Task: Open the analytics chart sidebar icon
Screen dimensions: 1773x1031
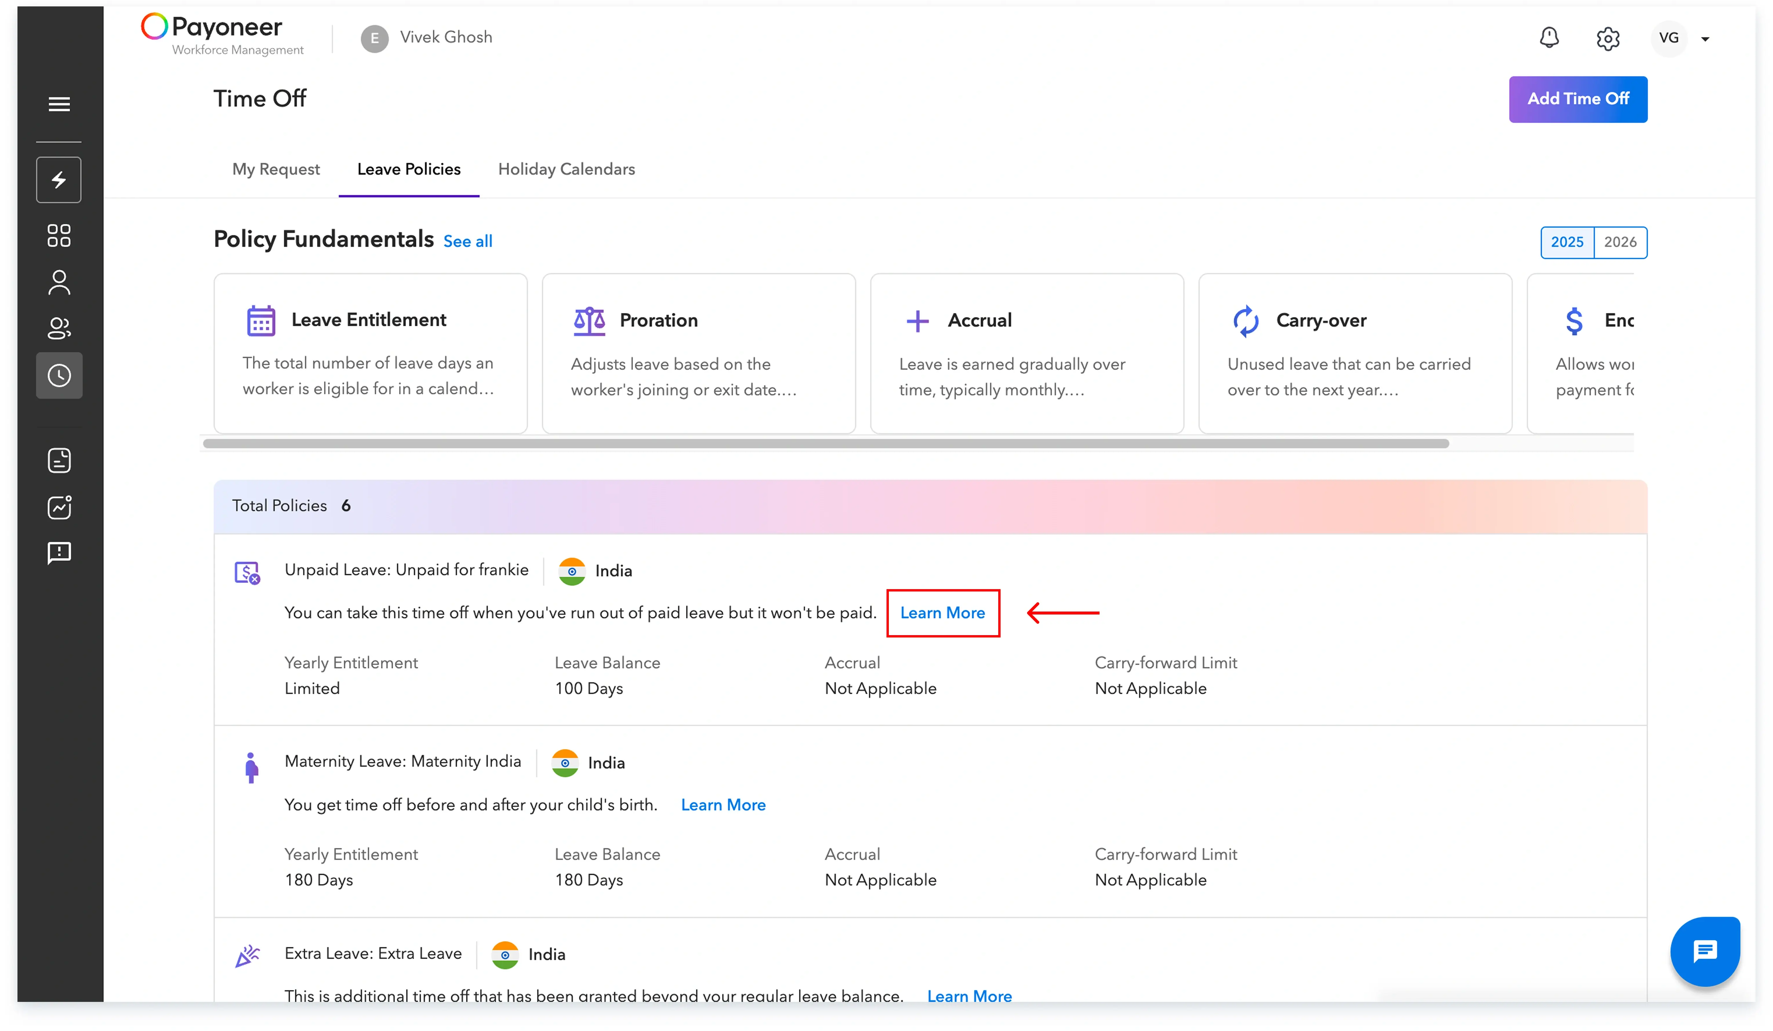Action: click(59, 507)
